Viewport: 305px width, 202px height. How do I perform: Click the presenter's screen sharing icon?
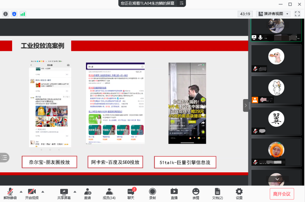click(254, 37)
